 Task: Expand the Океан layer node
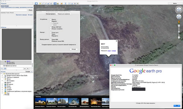[2, 86]
